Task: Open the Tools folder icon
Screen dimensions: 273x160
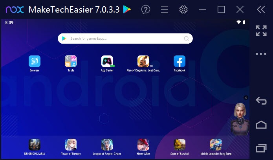Action: point(71,61)
